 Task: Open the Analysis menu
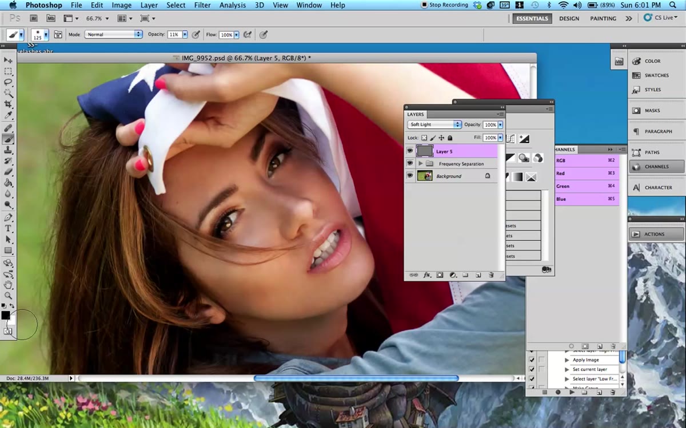pos(233,5)
